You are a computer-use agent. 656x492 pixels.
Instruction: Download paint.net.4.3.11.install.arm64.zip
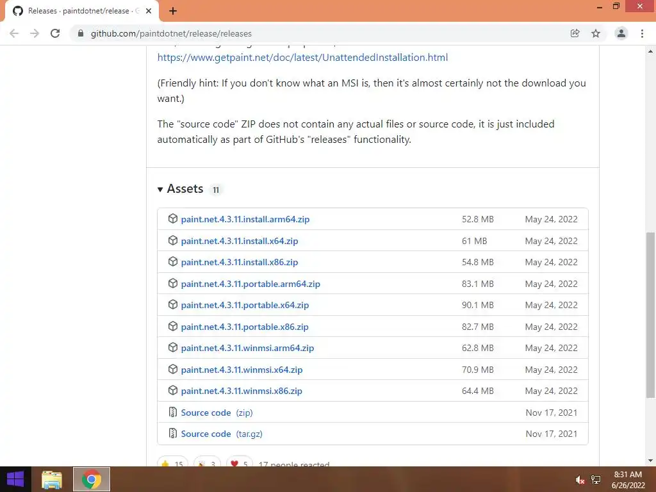[245, 219]
